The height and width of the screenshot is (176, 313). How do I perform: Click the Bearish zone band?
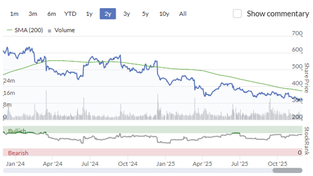[x=153, y=152]
